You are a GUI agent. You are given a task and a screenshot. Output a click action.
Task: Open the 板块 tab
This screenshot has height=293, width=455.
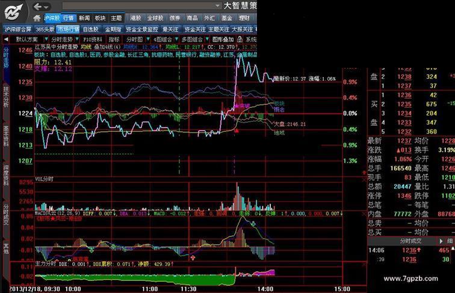(x=100, y=18)
